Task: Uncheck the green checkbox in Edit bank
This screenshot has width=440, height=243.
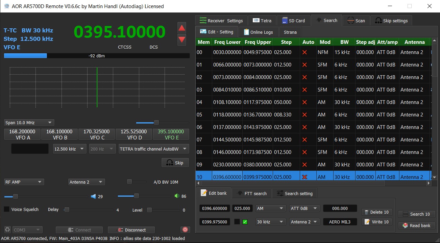Action: (245, 222)
